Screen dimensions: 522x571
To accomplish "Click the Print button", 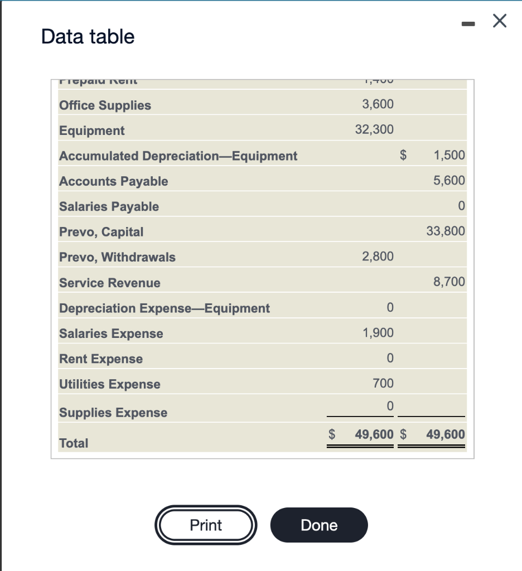I will (x=206, y=525).
